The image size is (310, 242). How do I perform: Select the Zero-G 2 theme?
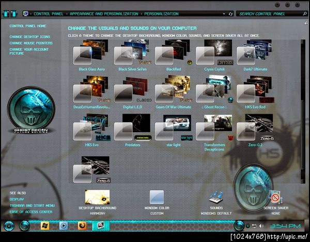[255, 130]
